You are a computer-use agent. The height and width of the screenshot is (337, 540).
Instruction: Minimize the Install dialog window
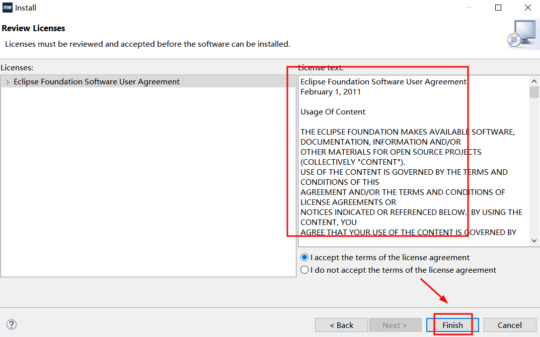point(469,8)
